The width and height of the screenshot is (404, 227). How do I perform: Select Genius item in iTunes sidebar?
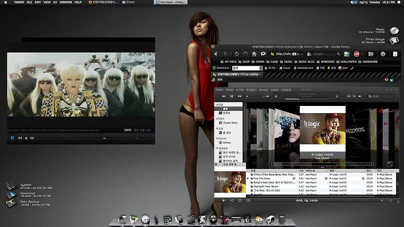tap(225, 142)
